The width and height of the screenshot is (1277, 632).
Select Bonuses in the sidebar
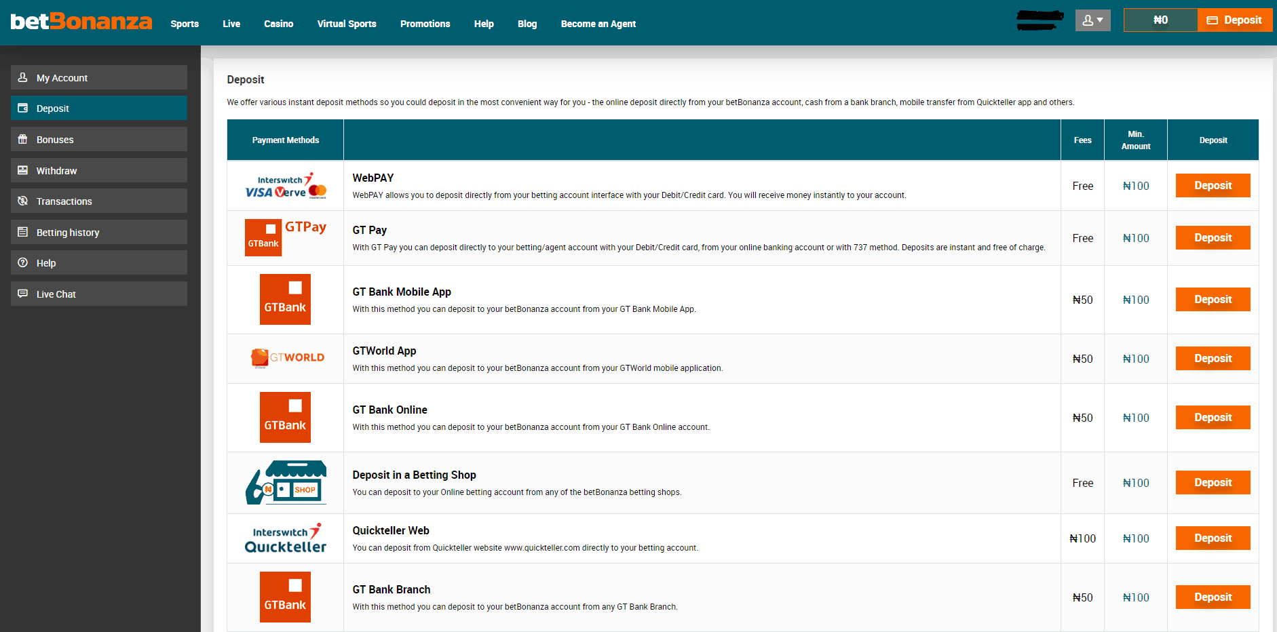tap(99, 139)
